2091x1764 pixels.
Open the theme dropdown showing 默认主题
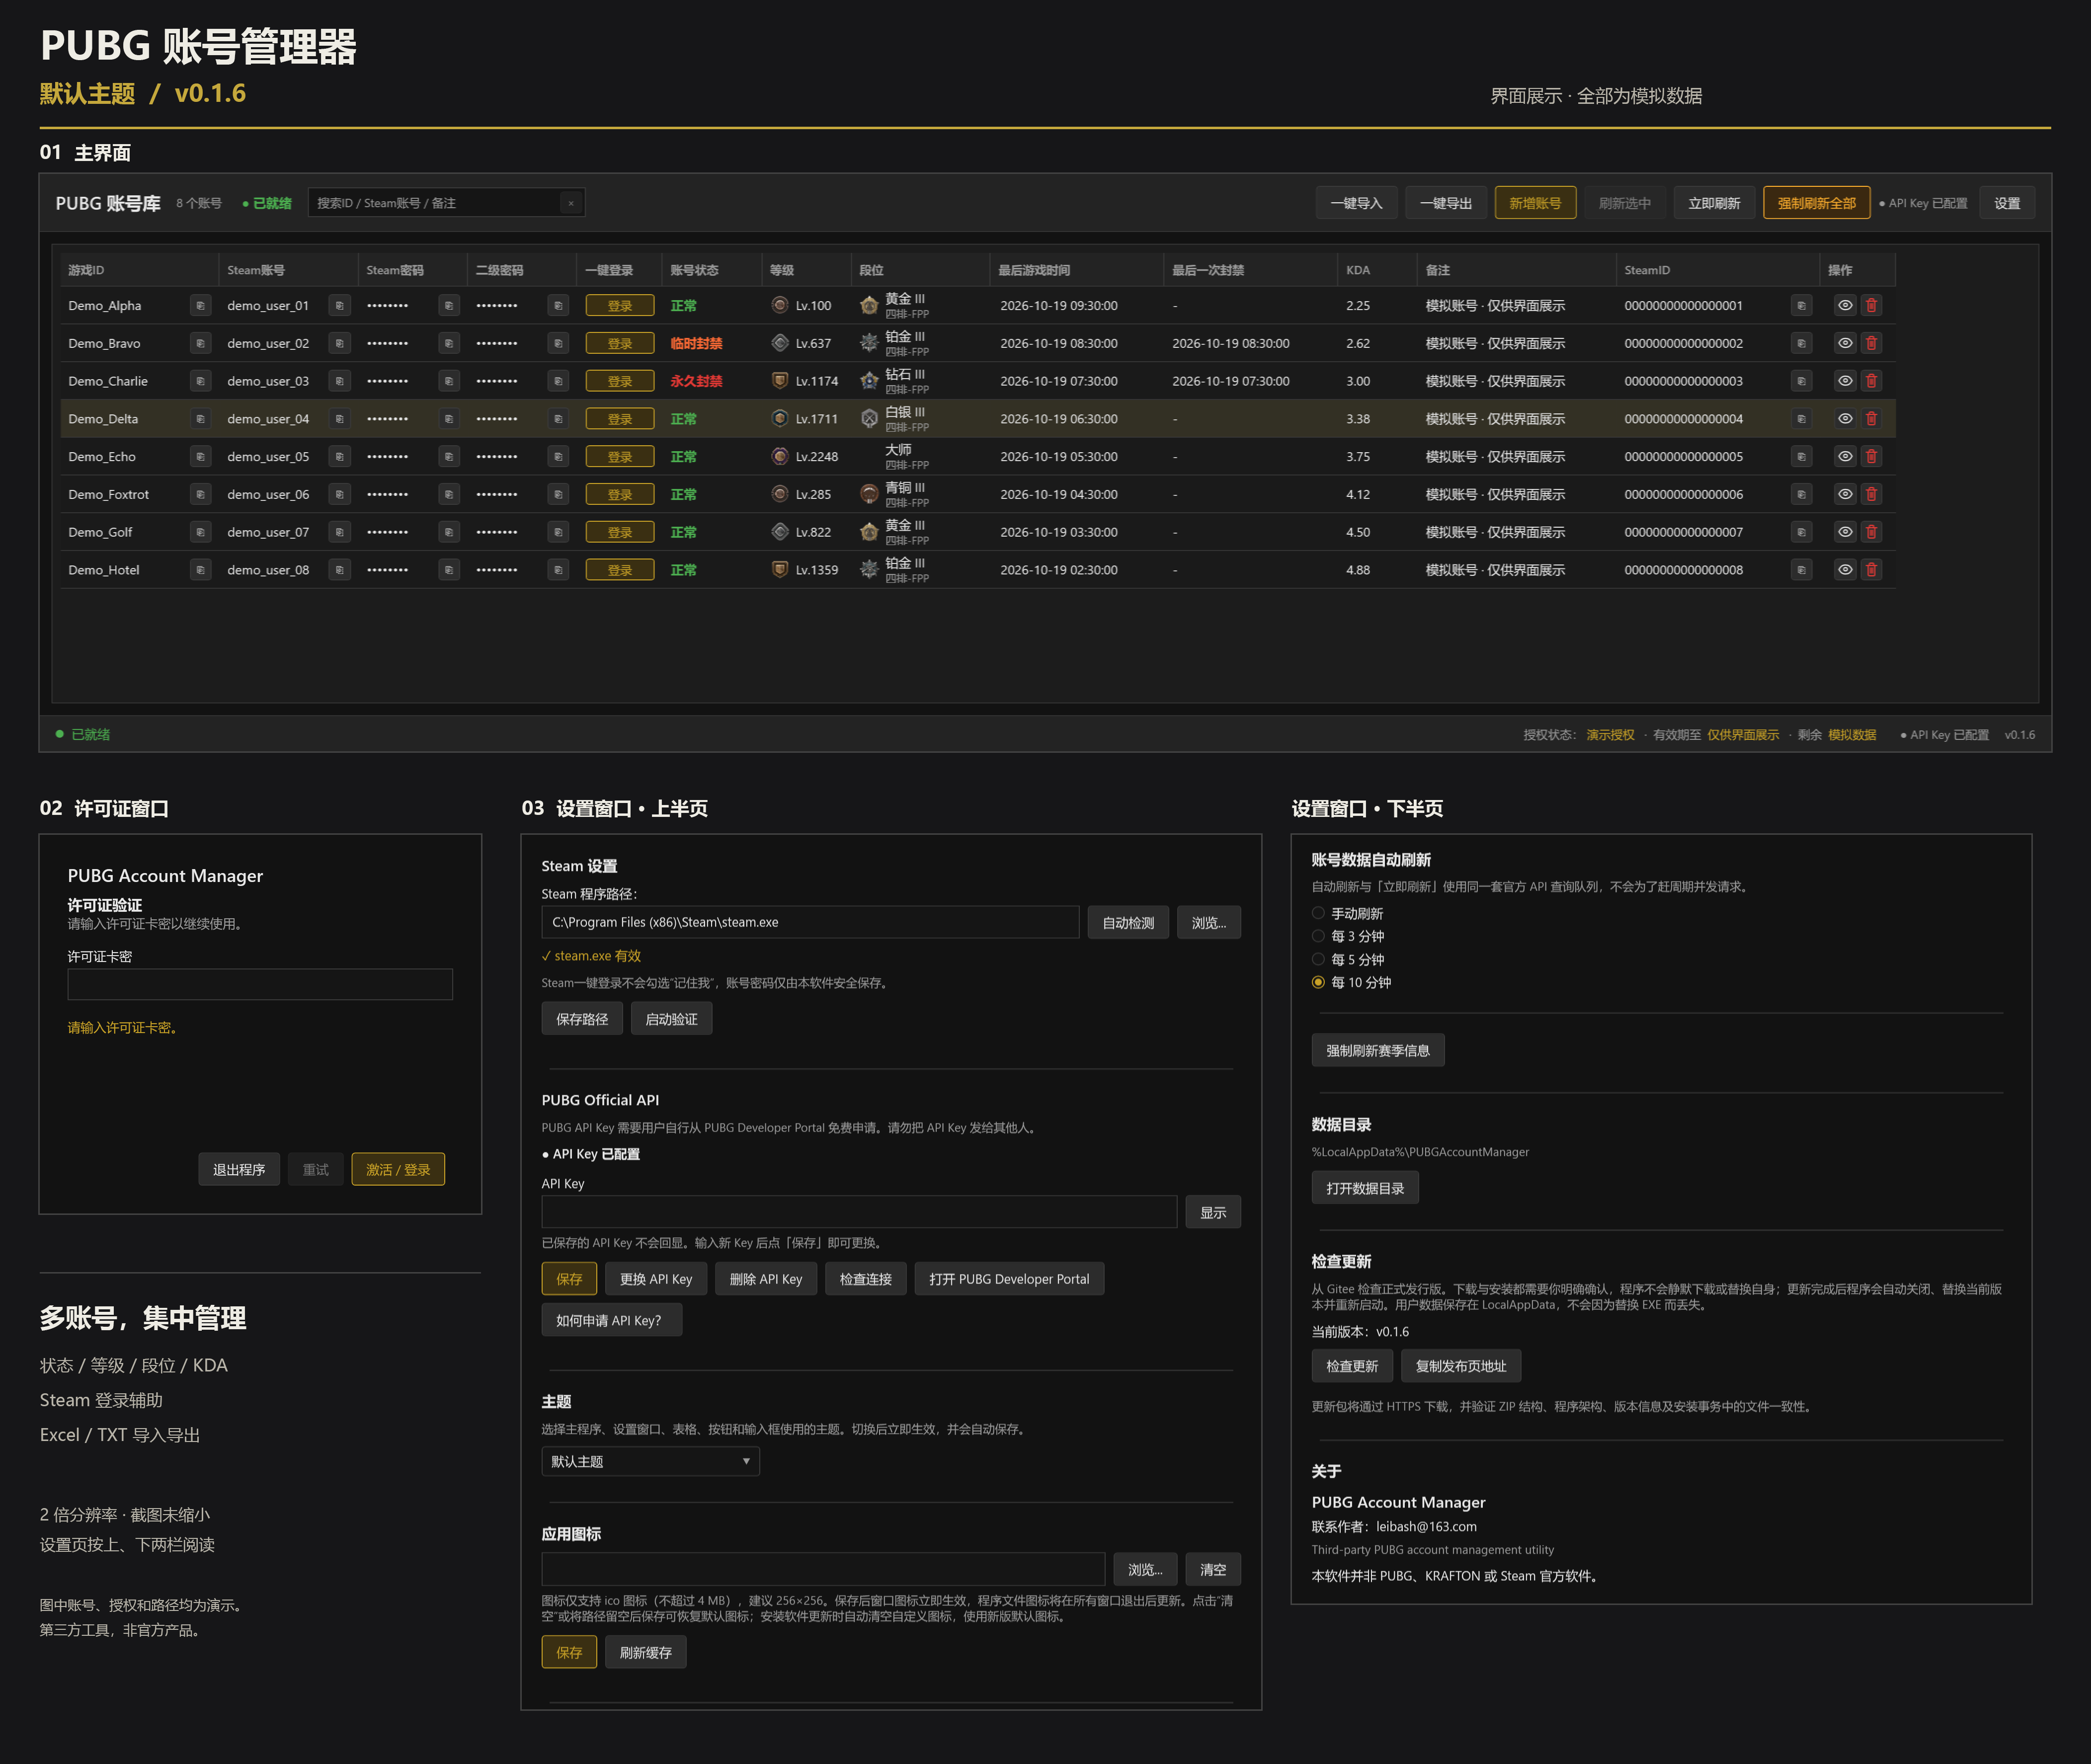point(650,1461)
